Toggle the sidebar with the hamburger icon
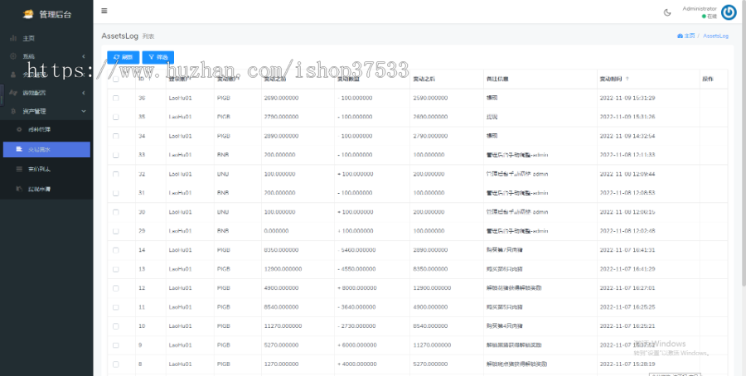 (x=104, y=11)
